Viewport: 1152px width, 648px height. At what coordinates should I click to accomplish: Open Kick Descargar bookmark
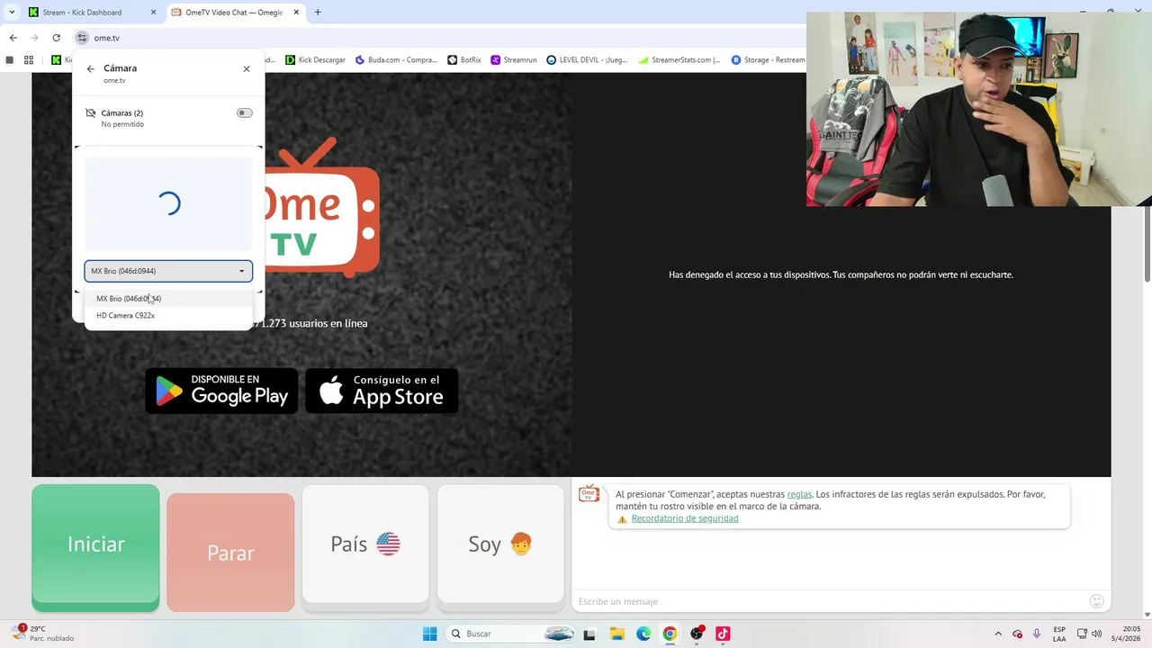314,60
